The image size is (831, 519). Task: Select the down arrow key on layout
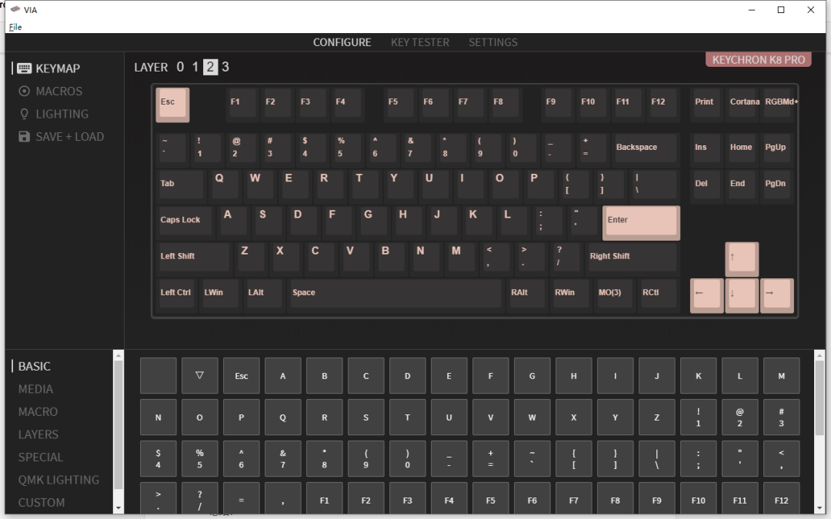[742, 295]
